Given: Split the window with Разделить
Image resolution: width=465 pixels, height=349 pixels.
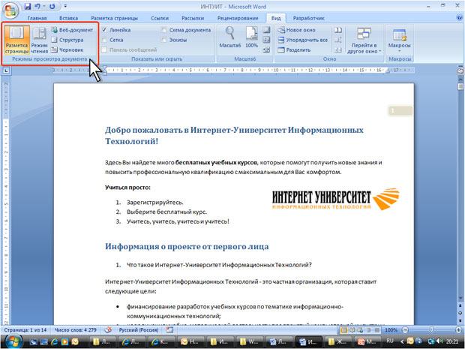Looking at the screenshot, I should 294,50.
